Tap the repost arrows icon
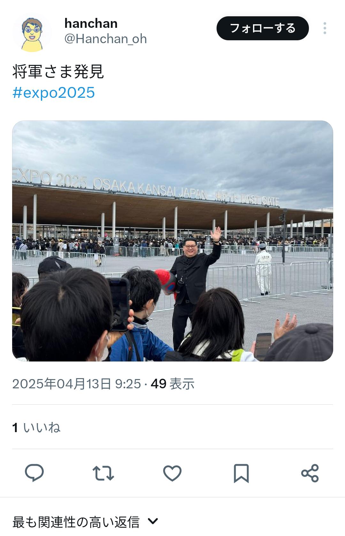 tap(103, 473)
